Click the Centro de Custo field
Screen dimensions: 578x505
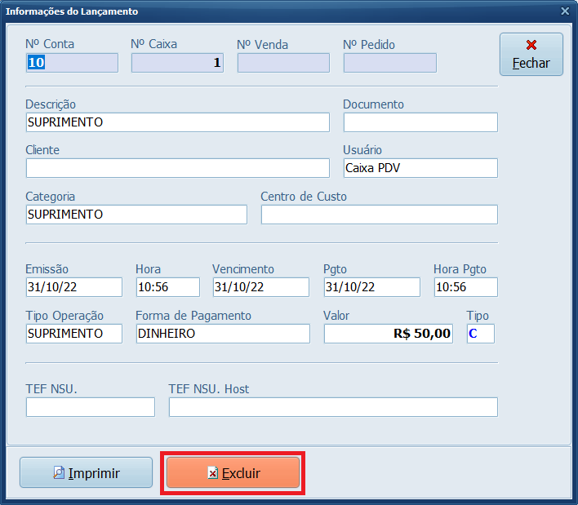point(379,215)
